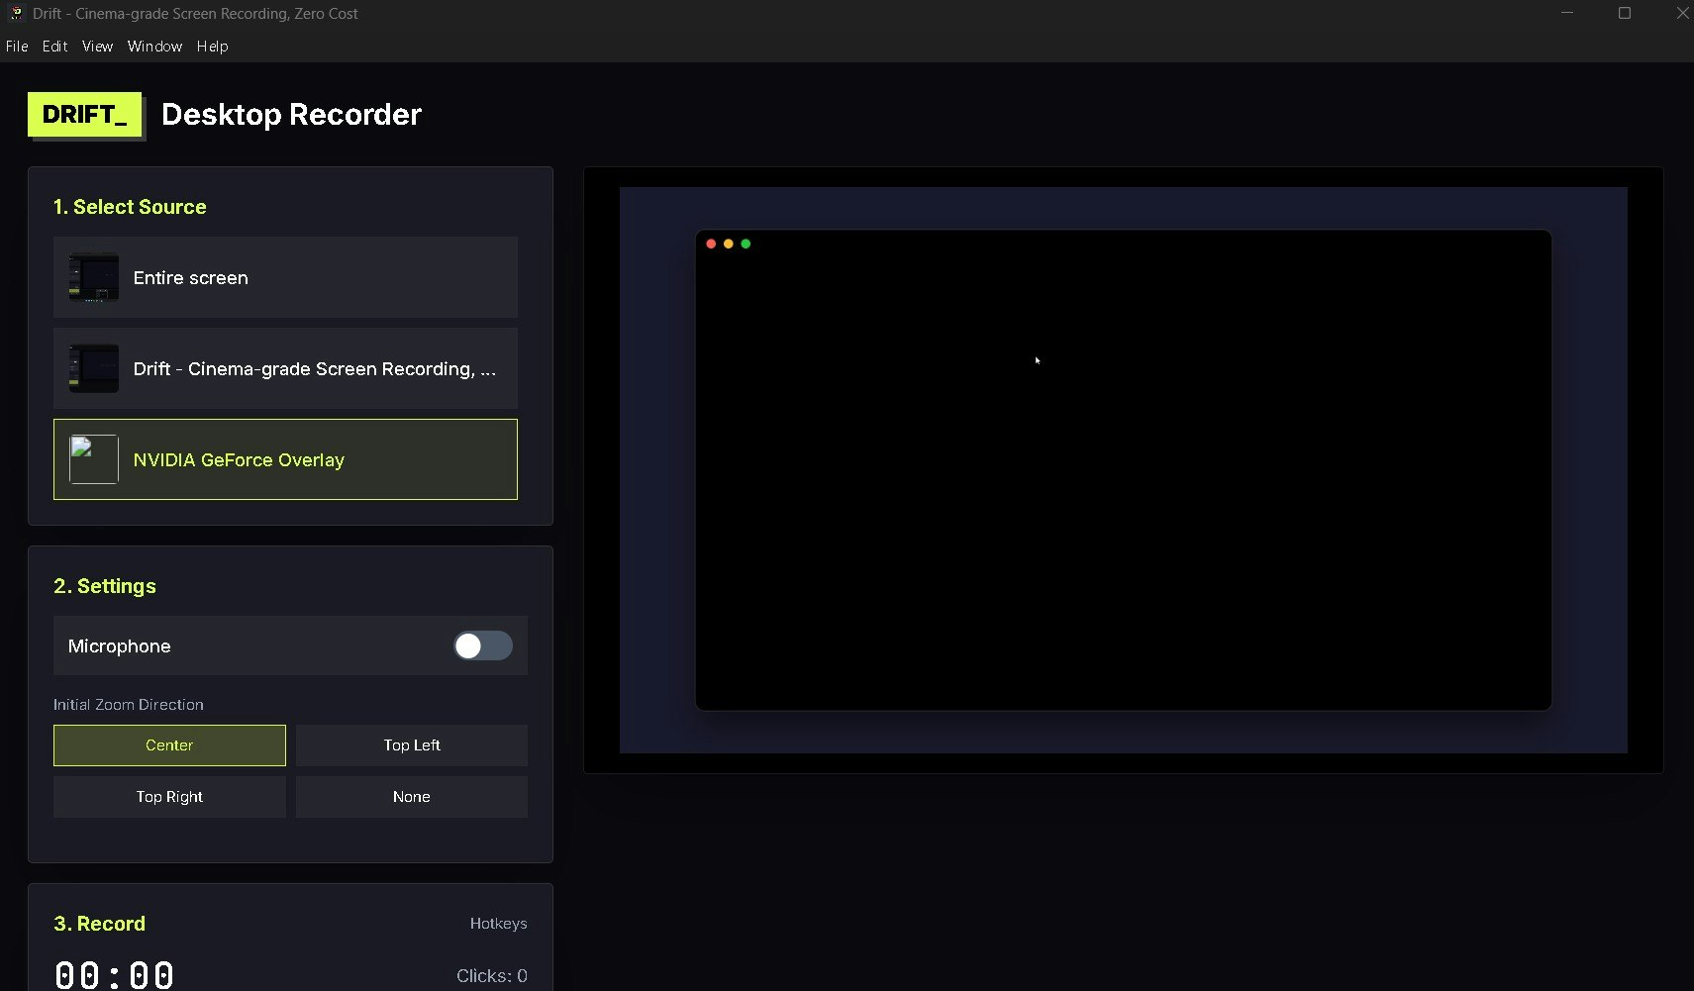The height and width of the screenshot is (991, 1694).
Task: Open the Help menu
Action: point(212,47)
